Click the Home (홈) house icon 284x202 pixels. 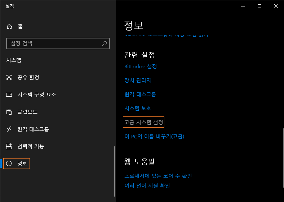point(9,27)
